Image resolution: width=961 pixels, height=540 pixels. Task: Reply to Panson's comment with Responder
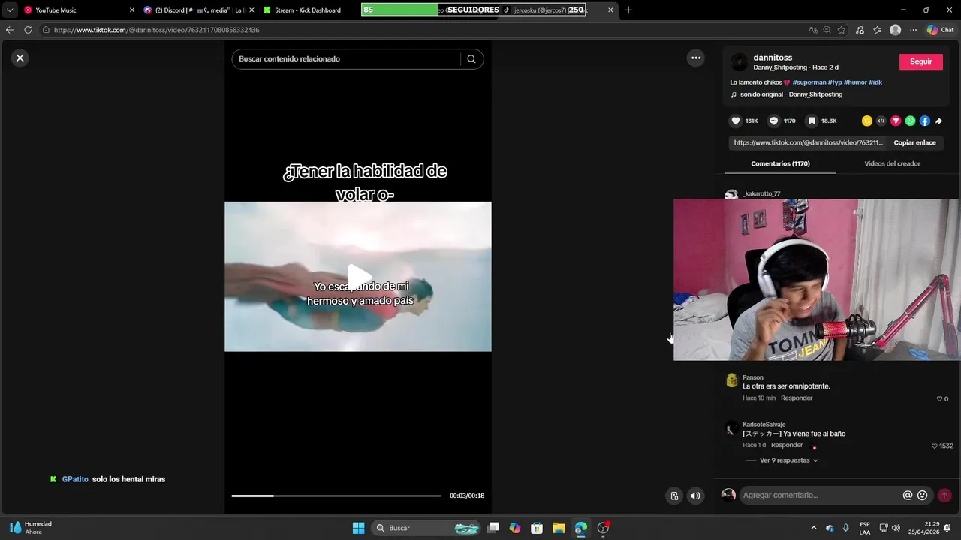click(797, 398)
